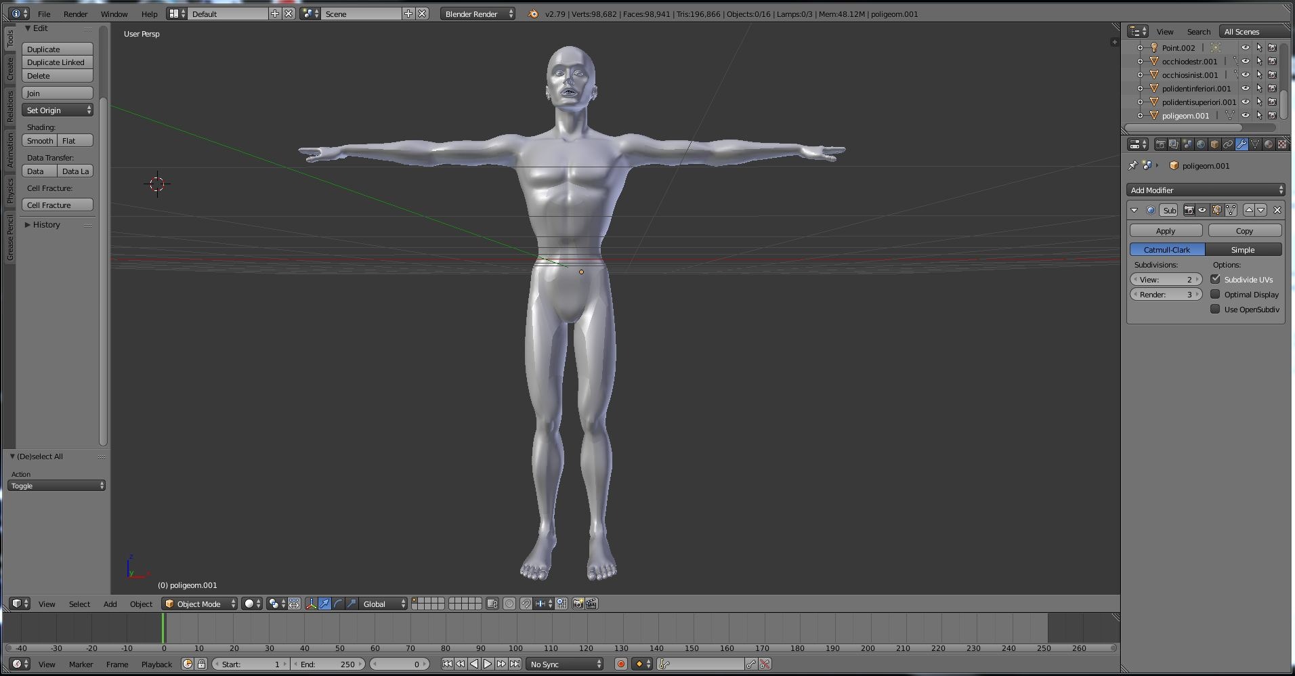This screenshot has width=1295, height=676.
Task: Open the Set Origin dropdown
Action: 58,110
